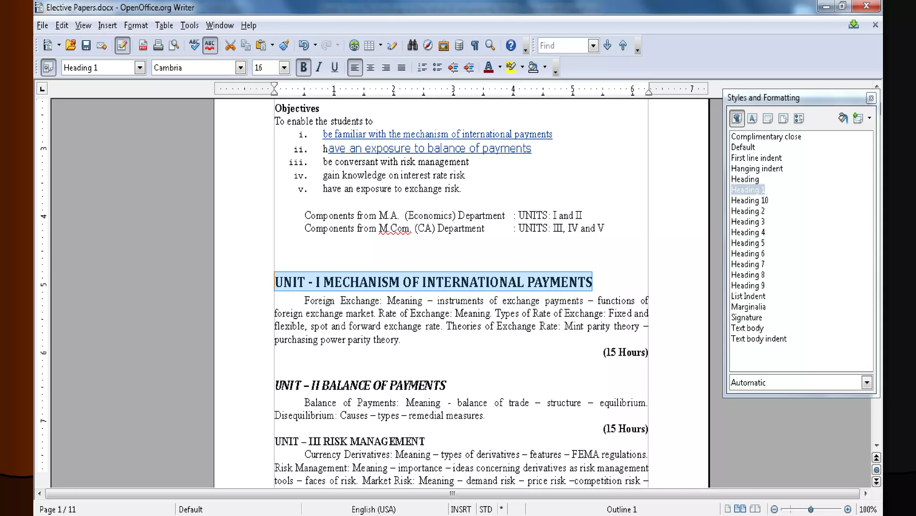Open the Automatic styles filter dropdown
Screen dimensions: 916x516
tap(866, 382)
